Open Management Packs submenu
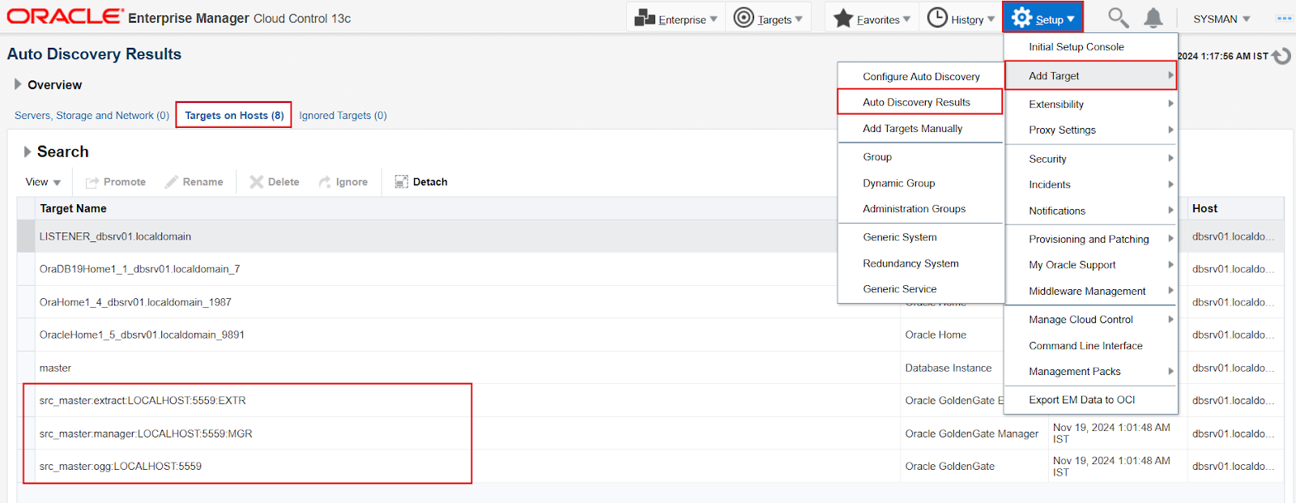 click(1090, 371)
